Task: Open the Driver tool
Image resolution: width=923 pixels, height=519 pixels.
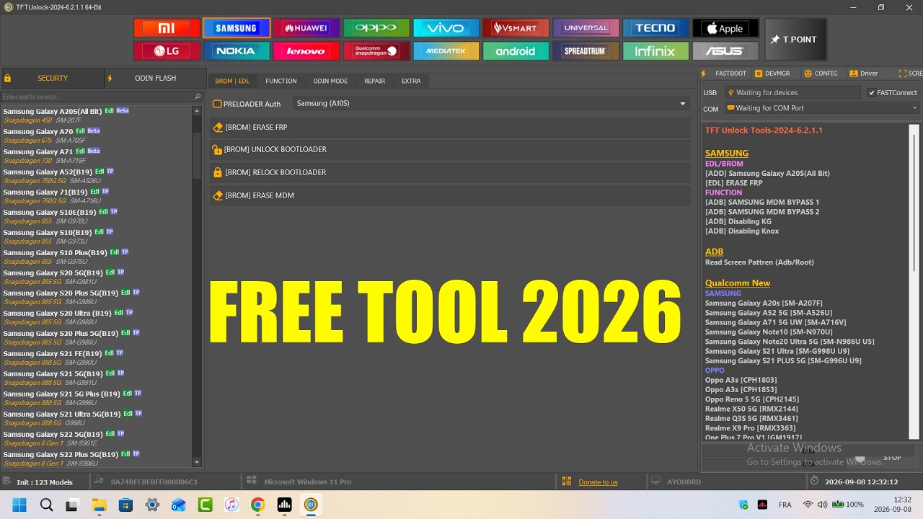Action: coord(864,74)
